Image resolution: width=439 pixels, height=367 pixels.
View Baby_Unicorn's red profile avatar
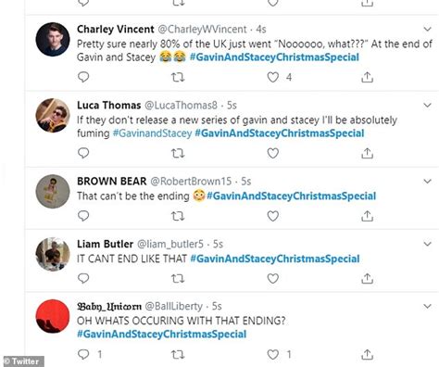coord(53,316)
